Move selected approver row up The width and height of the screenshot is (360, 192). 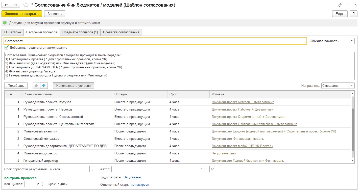36,86
